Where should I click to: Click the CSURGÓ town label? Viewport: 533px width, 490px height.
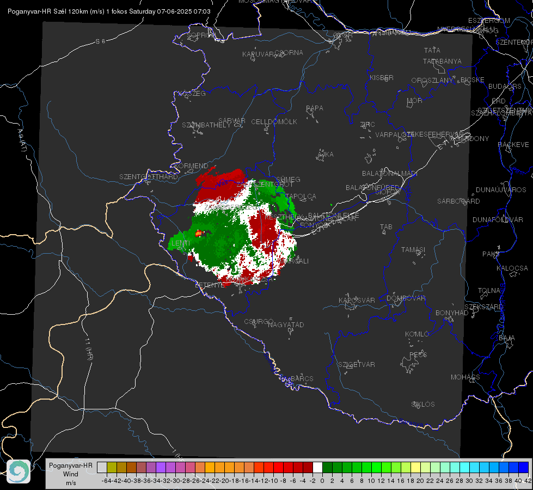point(259,322)
